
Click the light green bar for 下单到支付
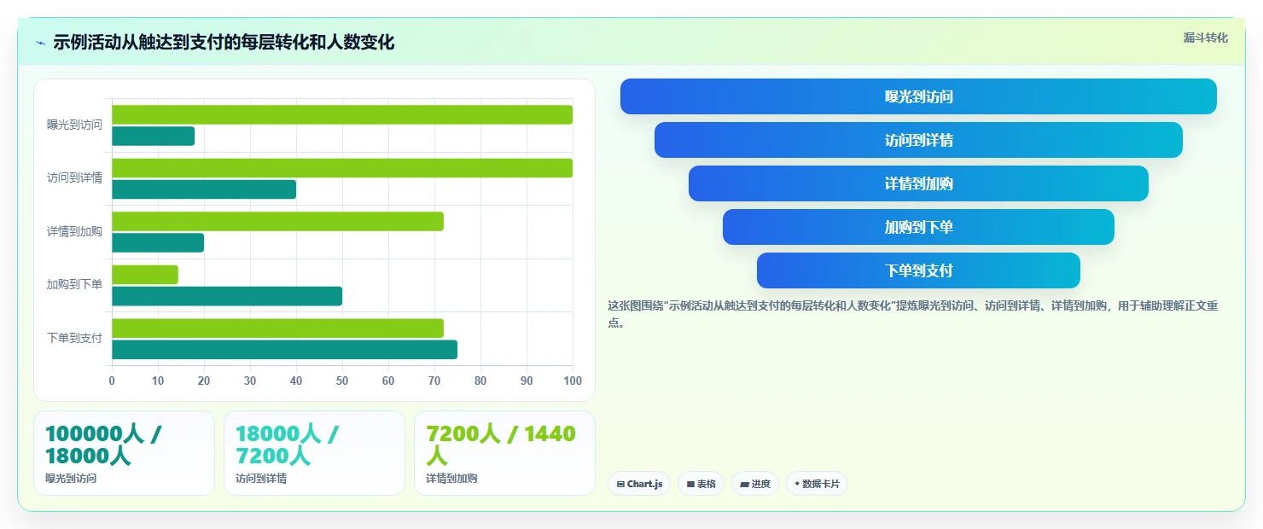click(277, 328)
